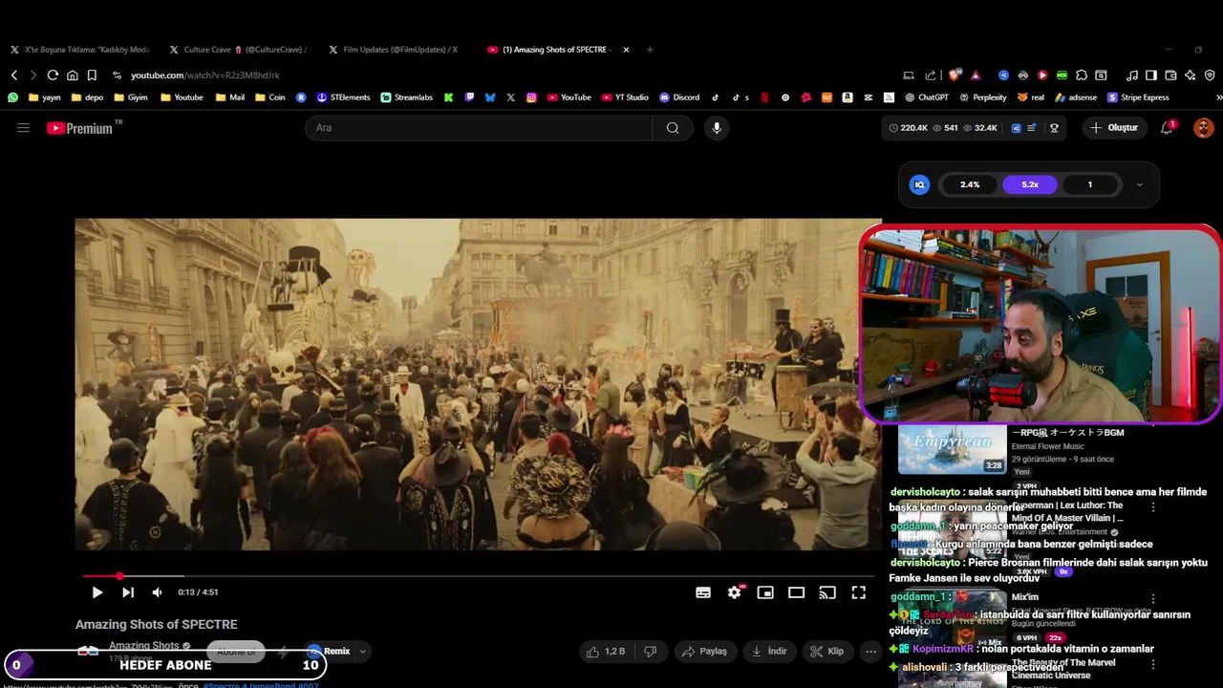1223x688 pixels.
Task: Bookmark this page
Action: tap(92, 75)
